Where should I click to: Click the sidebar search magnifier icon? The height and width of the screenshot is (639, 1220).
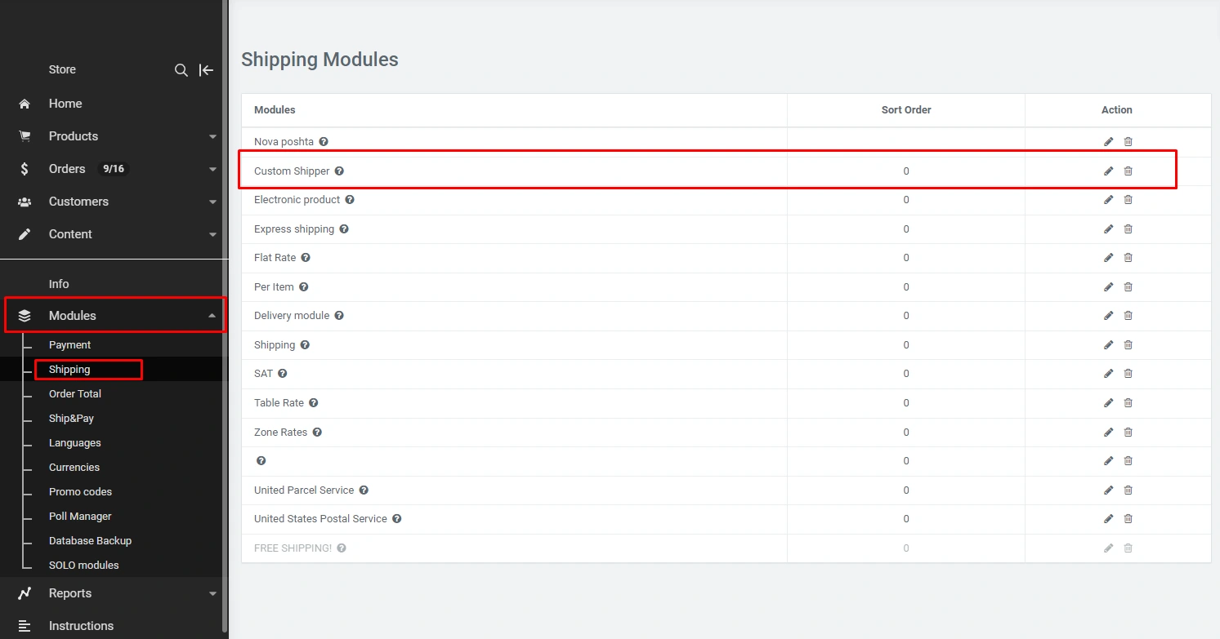[x=181, y=70]
